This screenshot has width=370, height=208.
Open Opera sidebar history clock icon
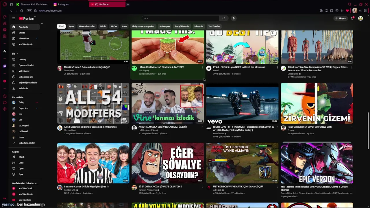click(x=5, y=96)
